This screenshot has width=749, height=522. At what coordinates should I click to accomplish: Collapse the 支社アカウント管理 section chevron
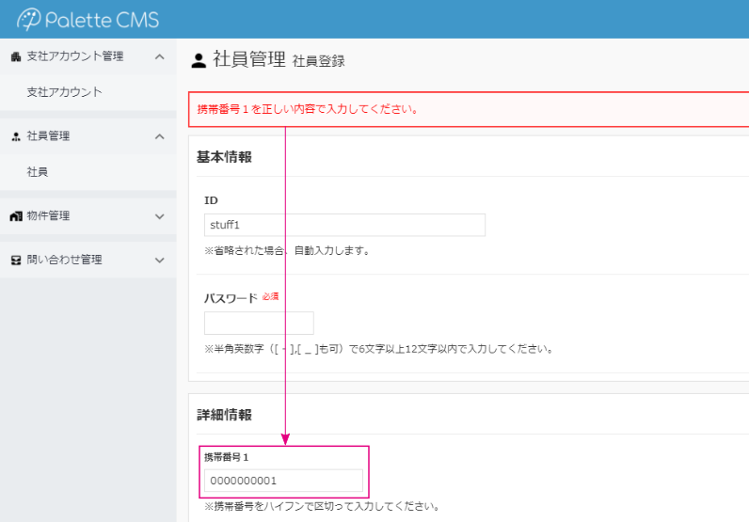(x=159, y=56)
